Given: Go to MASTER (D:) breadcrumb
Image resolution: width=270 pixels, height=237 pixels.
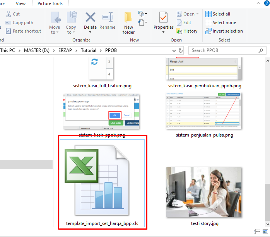Looking at the screenshot, I should click(x=37, y=50).
